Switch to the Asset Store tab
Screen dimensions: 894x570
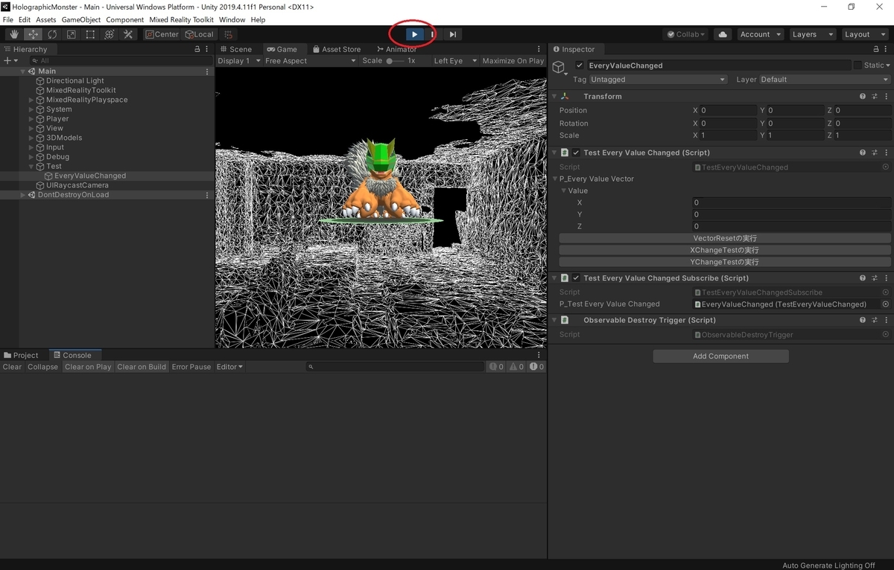point(336,49)
